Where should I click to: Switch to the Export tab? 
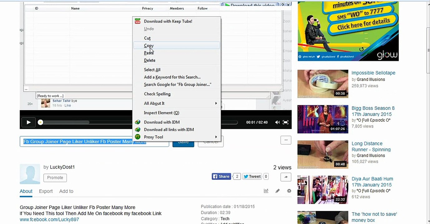(x=46, y=191)
